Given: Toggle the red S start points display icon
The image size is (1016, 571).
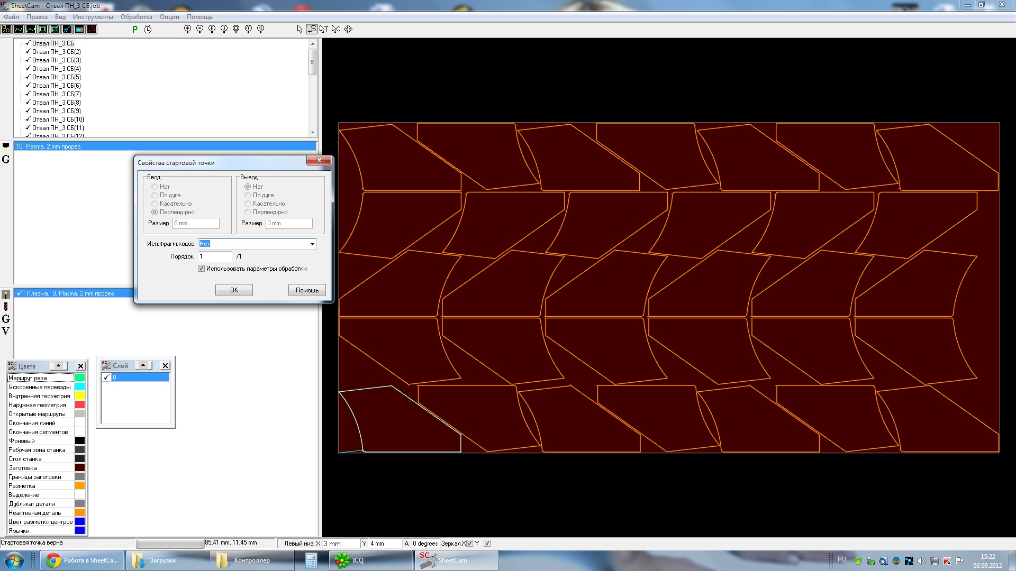Looking at the screenshot, I should [92, 29].
